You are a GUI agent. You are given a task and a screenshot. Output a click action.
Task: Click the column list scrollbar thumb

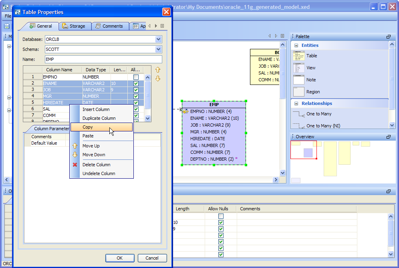pos(147,95)
